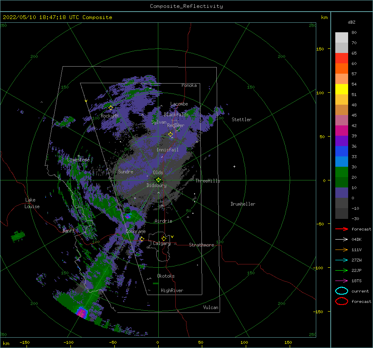Click the yellow marker south of RedDeer
The height and width of the screenshot is (348, 373).
pos(171,134)
